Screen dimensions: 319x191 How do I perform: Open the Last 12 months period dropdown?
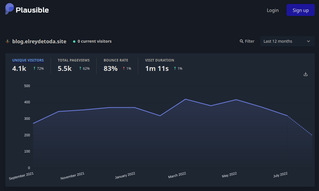287,41
